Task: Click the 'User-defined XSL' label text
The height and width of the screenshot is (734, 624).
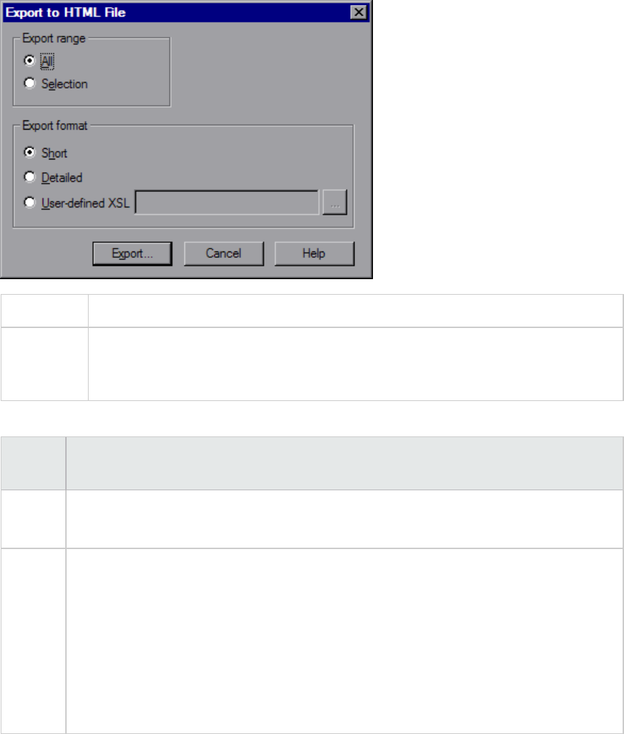Action: click(x=85, y=203)
